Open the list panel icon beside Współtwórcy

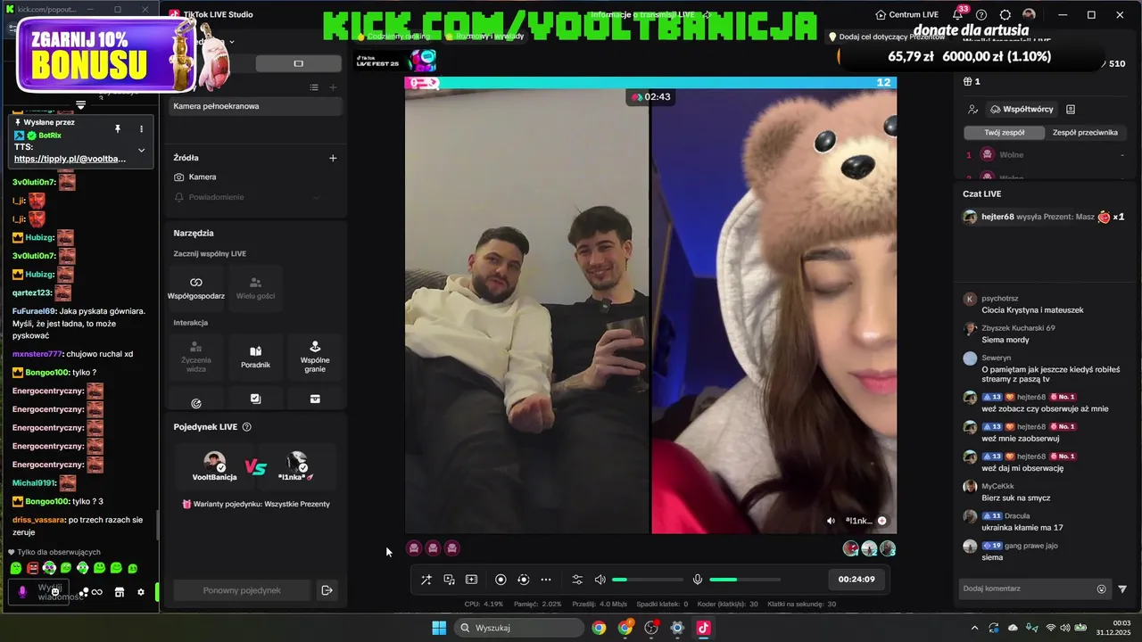1071,109
